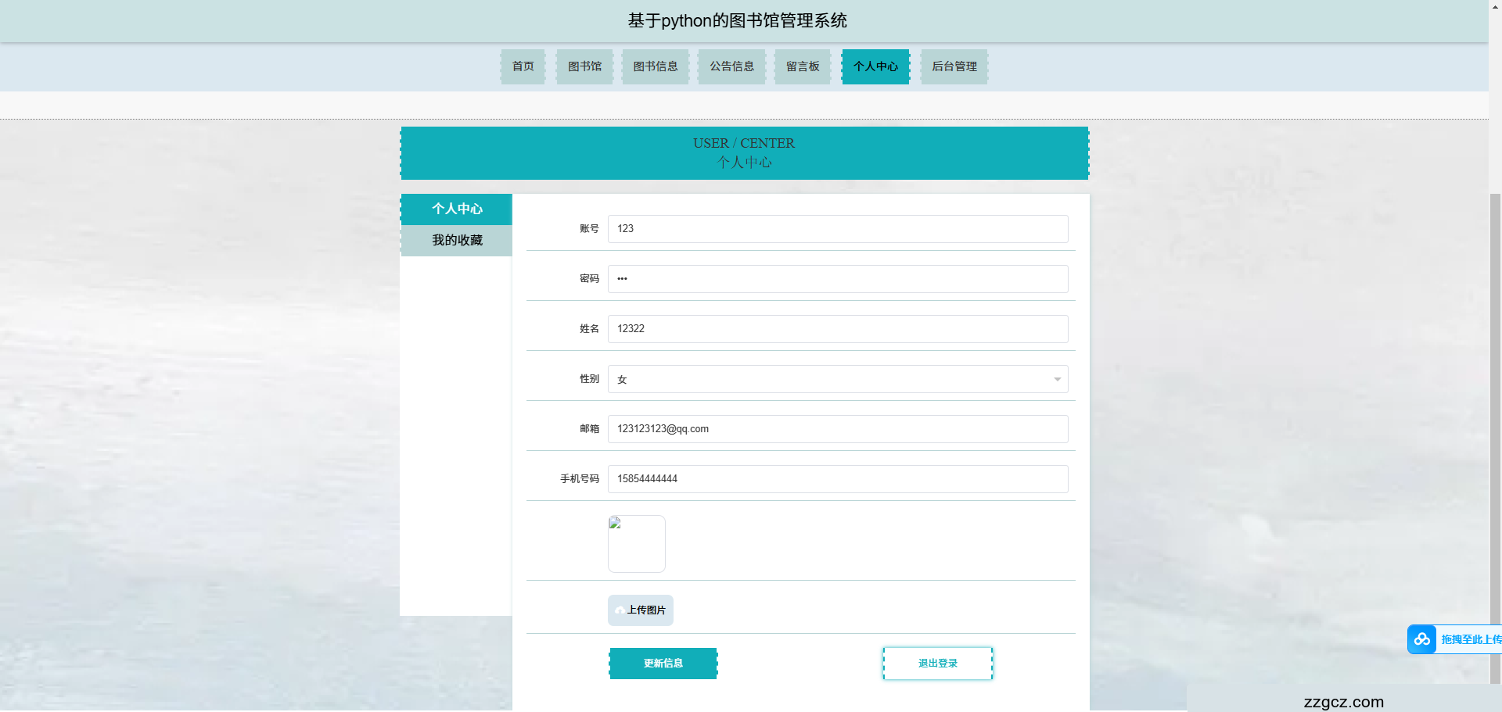Image resolution: width=1502 pixels, height=712 pixels.
Task: Click the 更新信息 update button
Action: pos(663,663)
